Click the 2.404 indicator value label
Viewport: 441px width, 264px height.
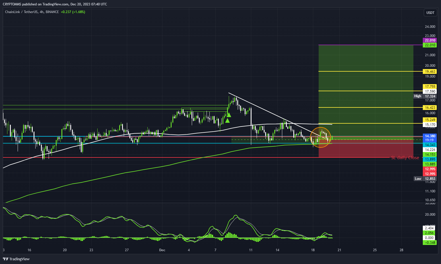tap(429, 228)
